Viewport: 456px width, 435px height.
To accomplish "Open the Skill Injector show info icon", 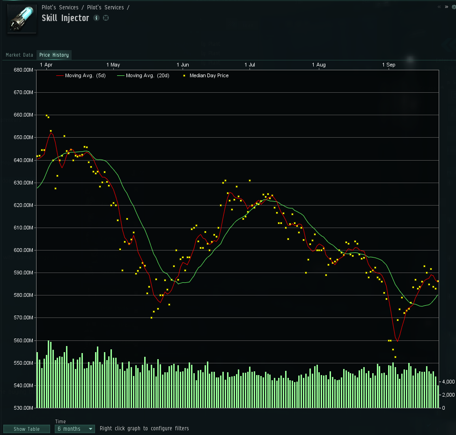I will coord(96,18).
